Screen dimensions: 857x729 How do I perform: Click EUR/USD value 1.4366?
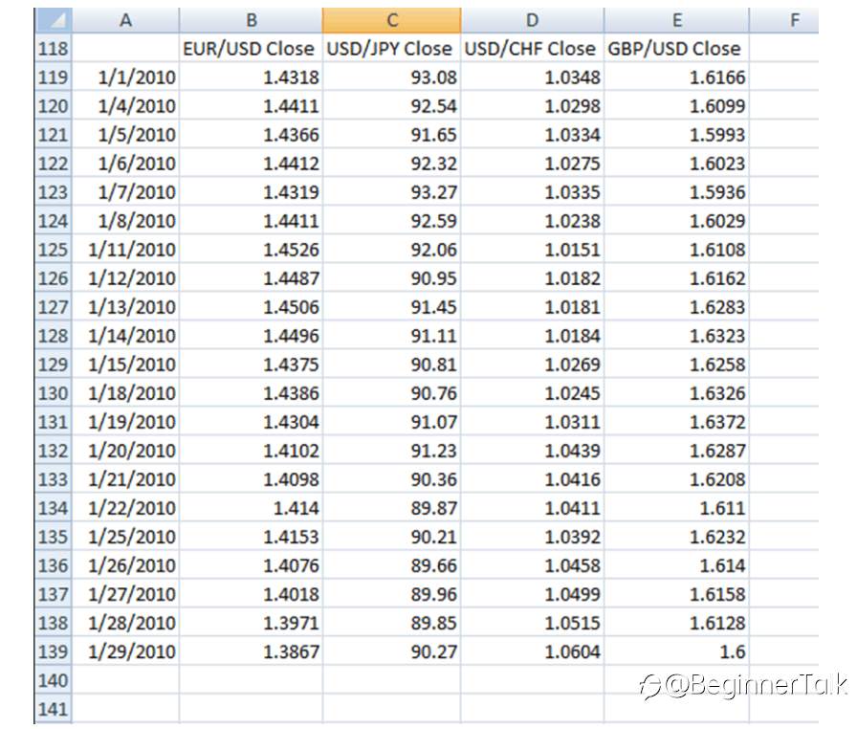pyautogui.click(x=251, y=135)
